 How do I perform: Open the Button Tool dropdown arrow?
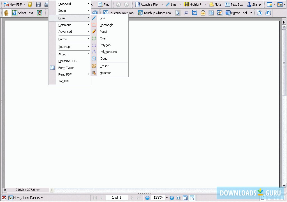251,13
